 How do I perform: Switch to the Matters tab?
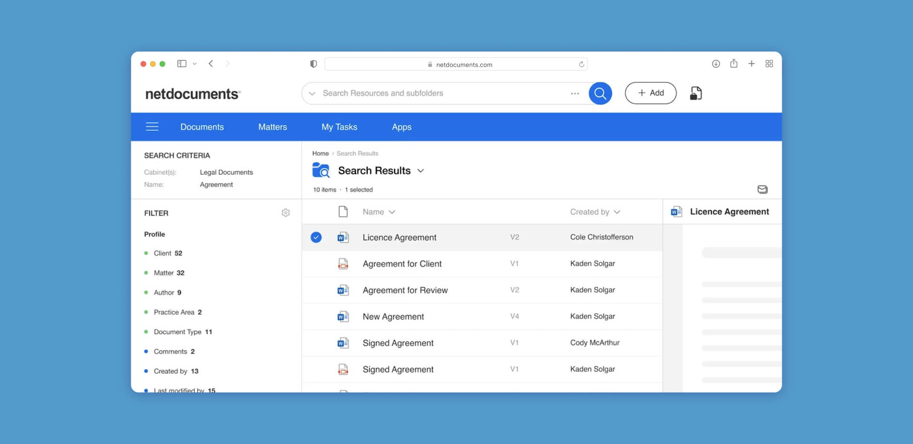pyautogui.click(x=272, y=127)
